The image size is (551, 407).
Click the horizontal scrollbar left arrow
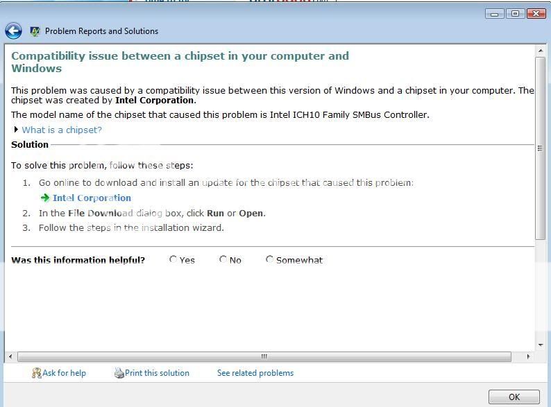click(10, 356)
